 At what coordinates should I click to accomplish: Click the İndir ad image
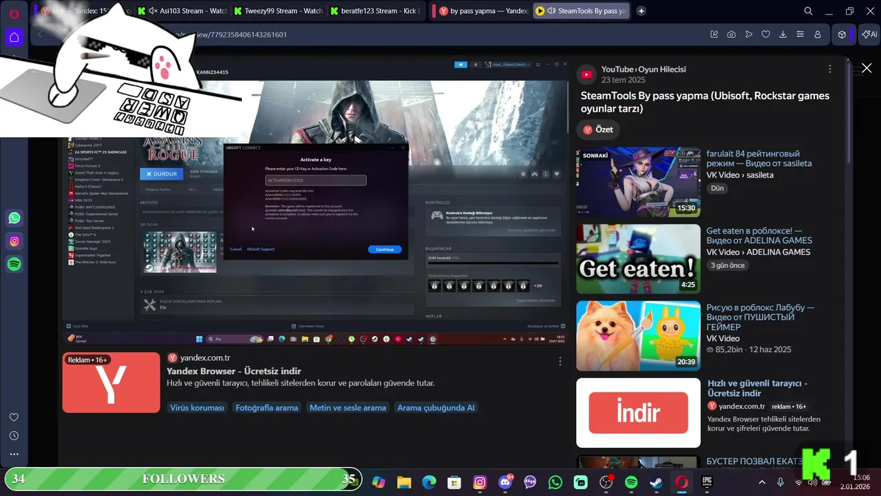pyautogui.click(x=638, y=413)
